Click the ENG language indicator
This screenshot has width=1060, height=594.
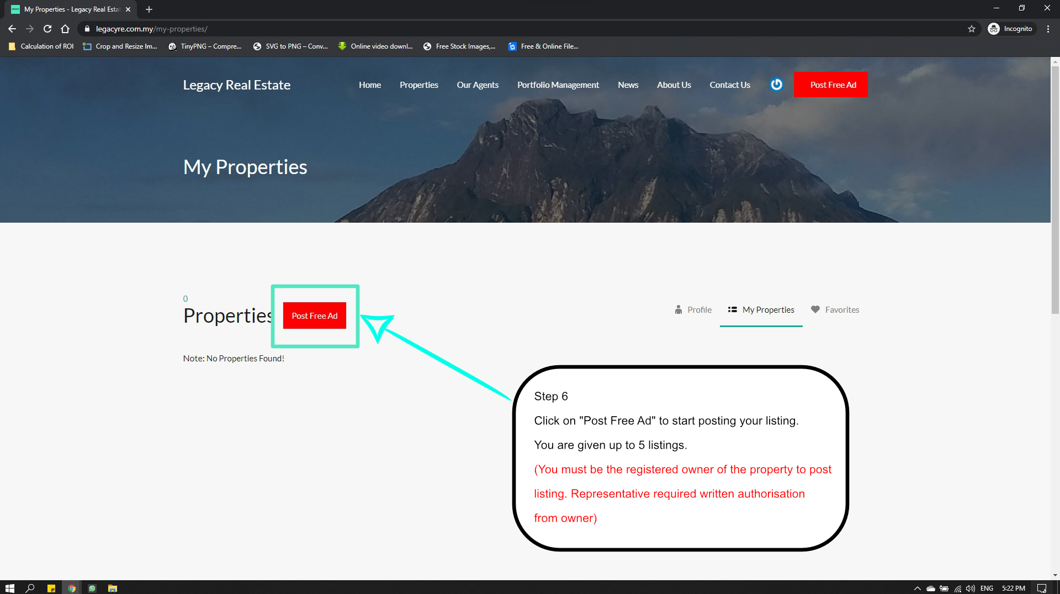(987, 588)
